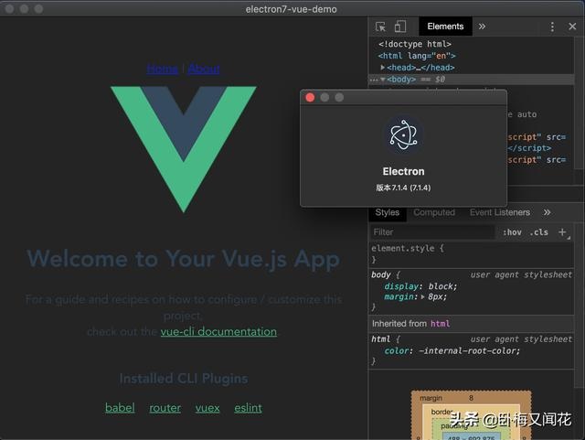
Task: Click the Vue logo image
Action: tap(184, 149)
